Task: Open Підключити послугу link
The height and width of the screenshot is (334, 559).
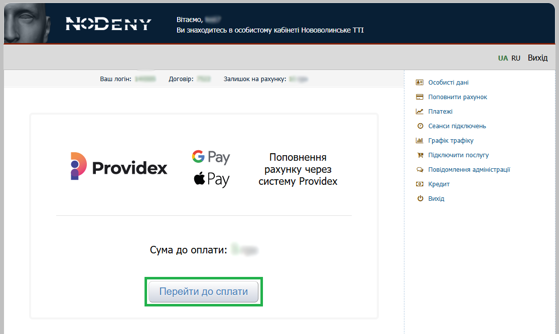Action: (459, 155)
